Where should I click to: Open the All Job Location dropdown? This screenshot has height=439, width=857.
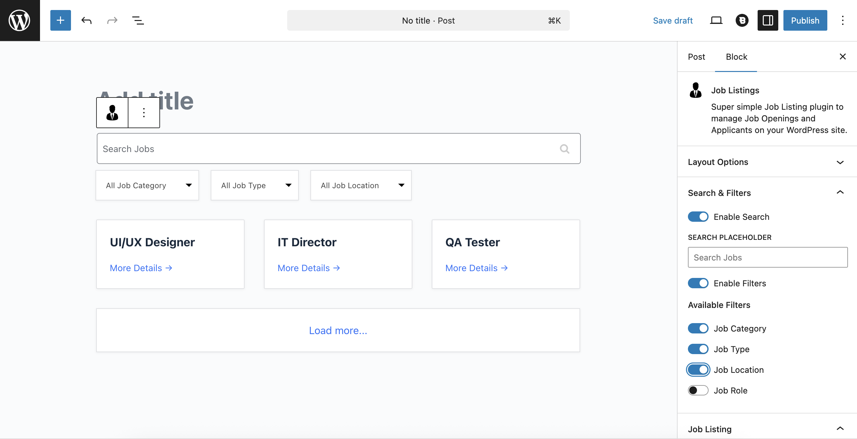tap(361, 185)
